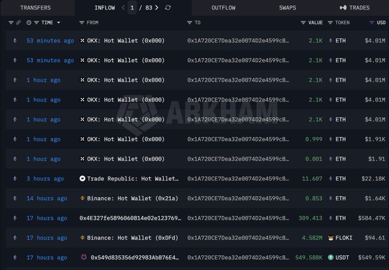Click Ethereum chain icon in FLOKI row

tap(15, 238)
